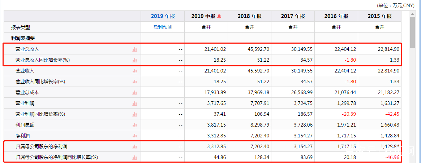421x163 pixels.
Task: Select the 2019 年报 column header
Action: [163, 16]
